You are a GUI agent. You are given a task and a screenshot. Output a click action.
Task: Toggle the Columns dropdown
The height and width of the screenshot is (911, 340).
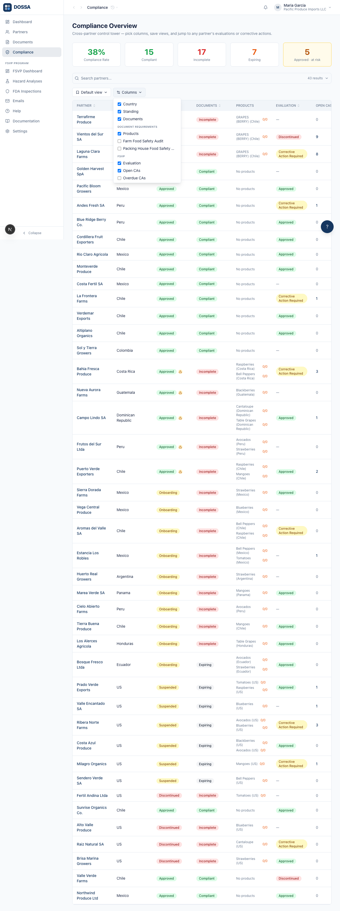(x=129, y=92)
